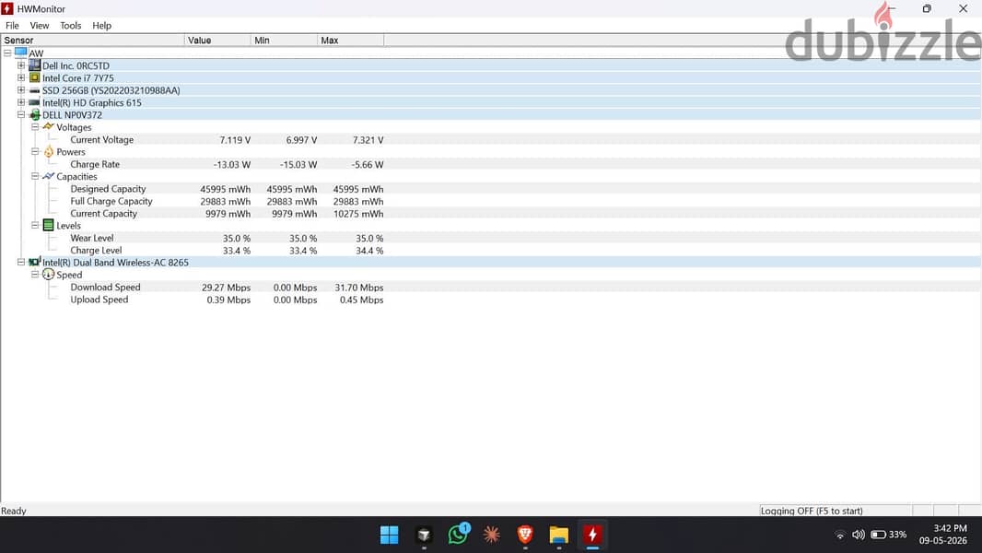
Task: Click the 7.321 V max voltage value
Action: pyautogui.click(x=368, y=140)
